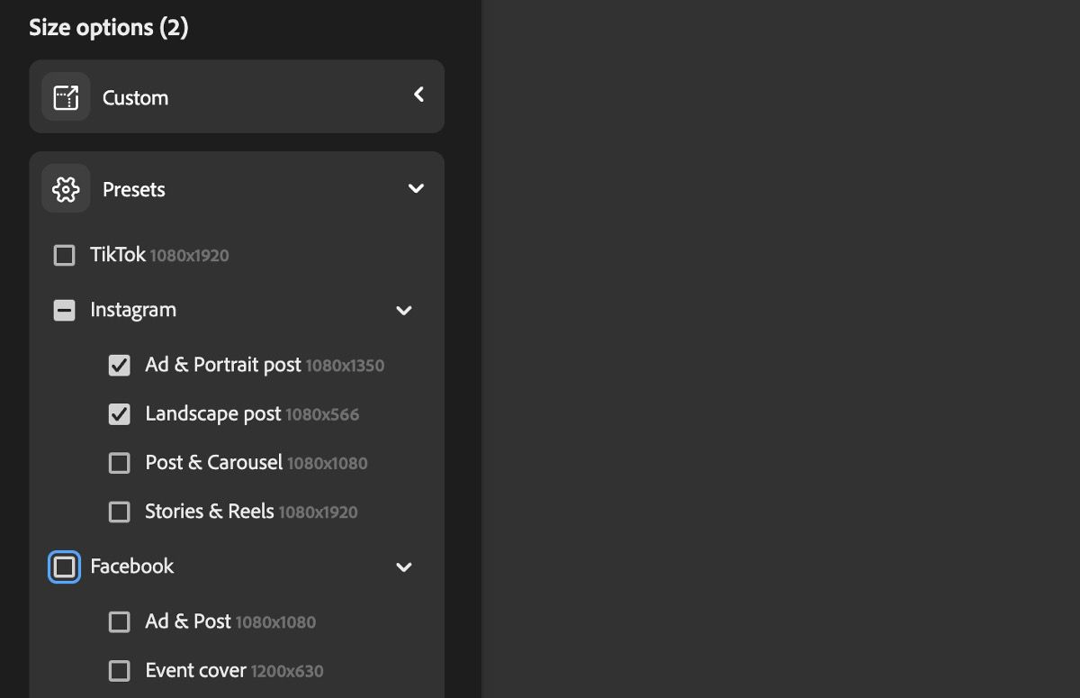Expand the Custom section chevron
The image size is (1080, 698).
(418, 95)
